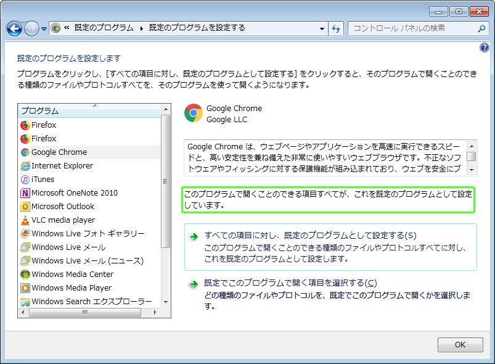The width and height of the screenshot is (495, 364).
Task: Click the 既定のプログラムを設定します heading
Action: point(69,59)
